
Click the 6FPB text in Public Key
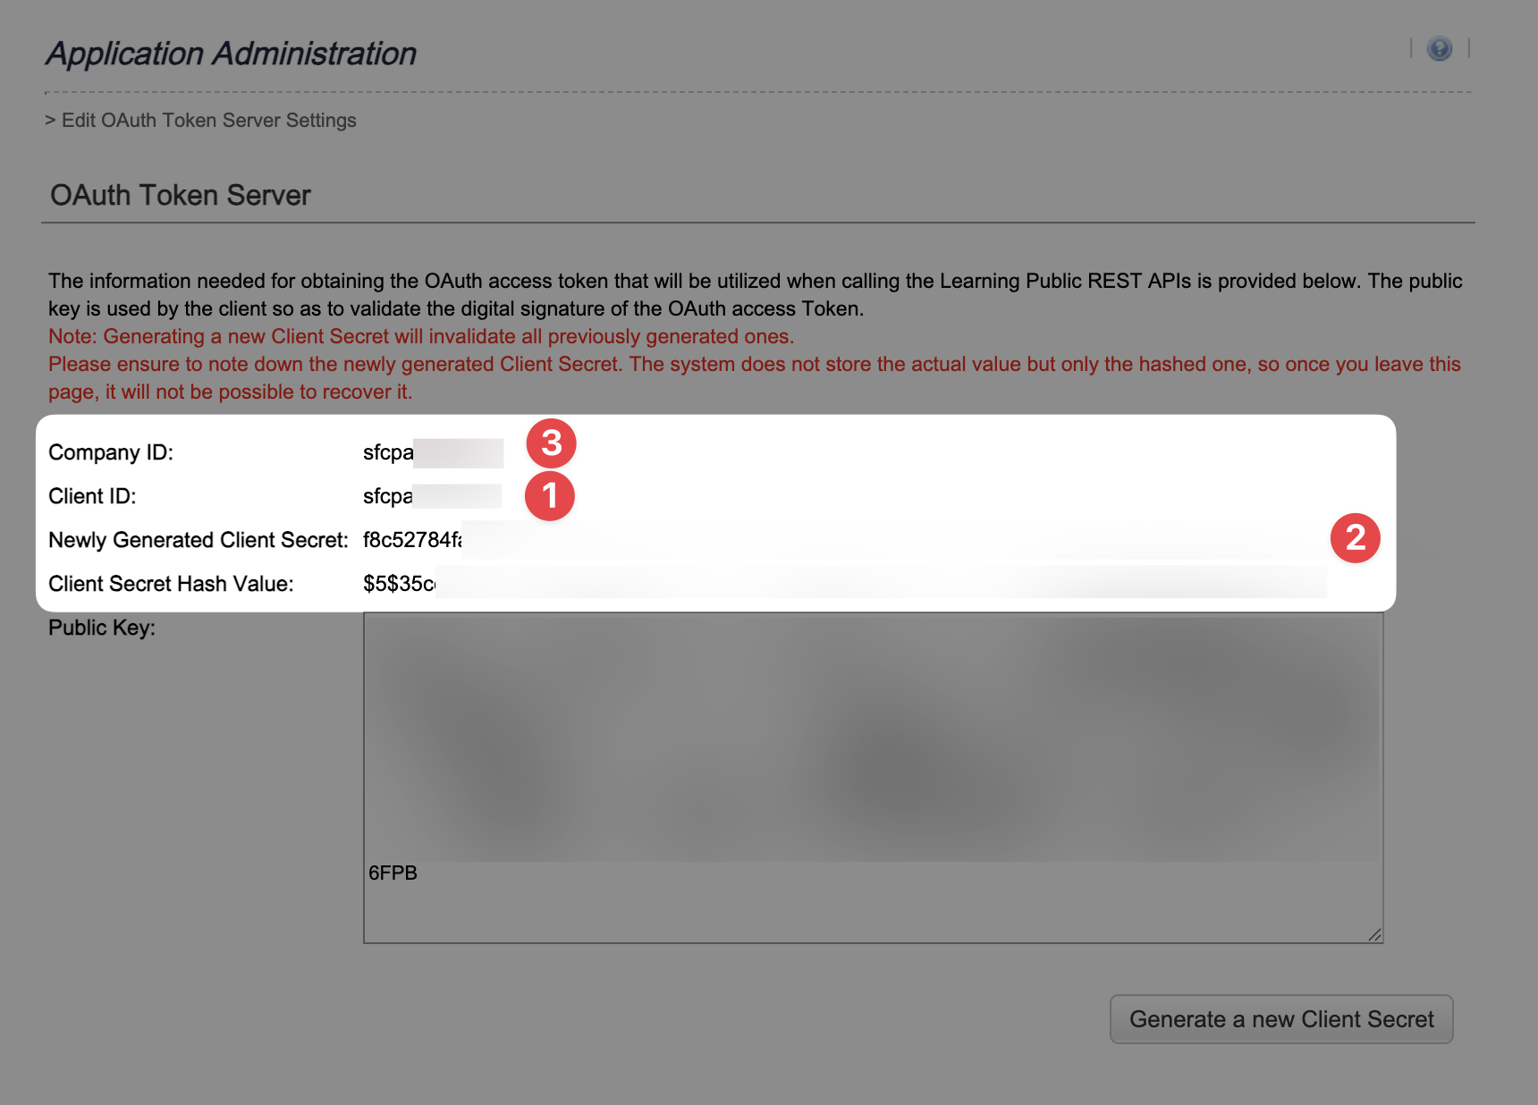(393, 873)
